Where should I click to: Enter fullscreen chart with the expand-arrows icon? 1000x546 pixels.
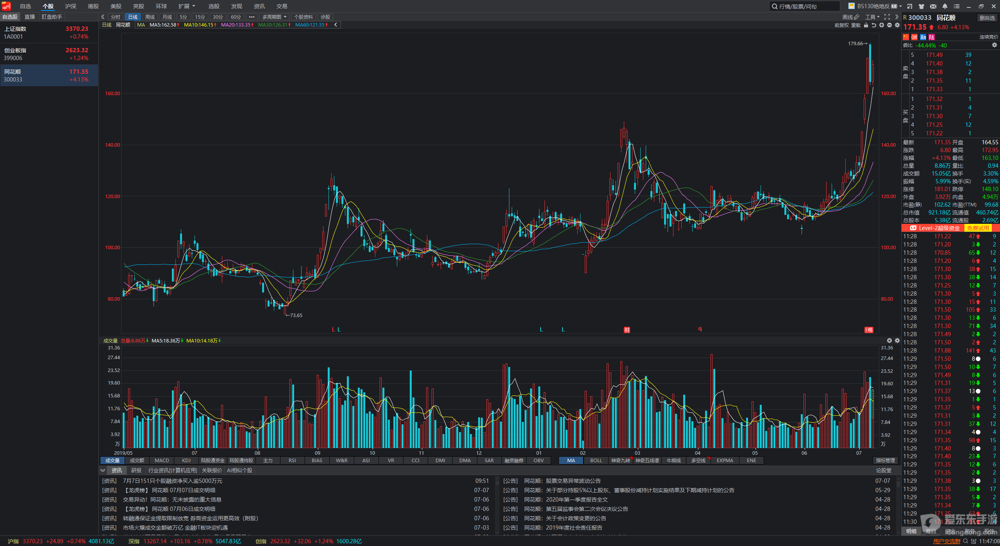tap(887, 17)
